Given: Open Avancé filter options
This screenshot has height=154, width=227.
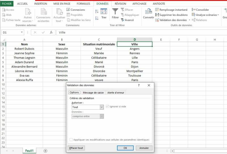Looking at the screenshot, I should click(x=127, y=20).
